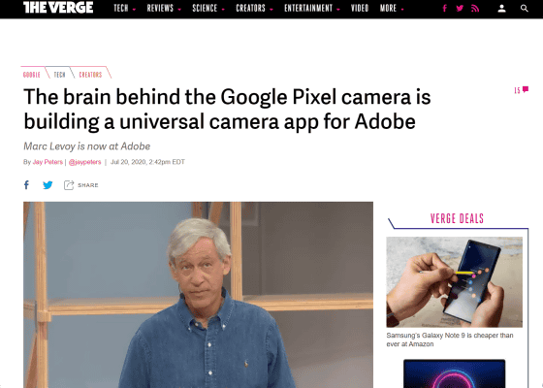Open the Science navigation menu
This screenshot has width=543, height=388.
[208, 9]
